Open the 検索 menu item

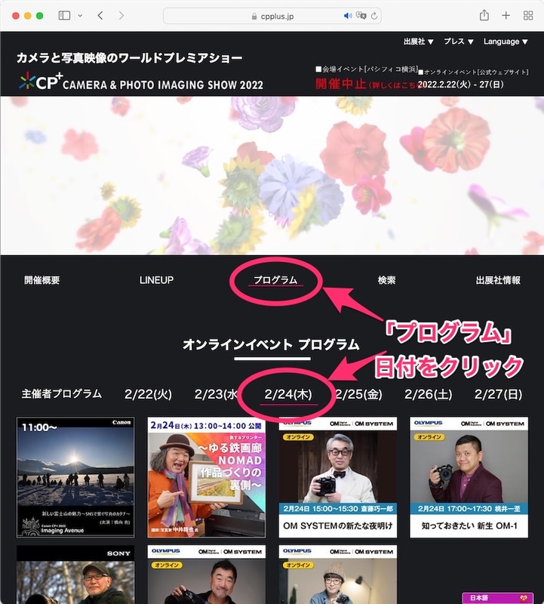[386, 280]
